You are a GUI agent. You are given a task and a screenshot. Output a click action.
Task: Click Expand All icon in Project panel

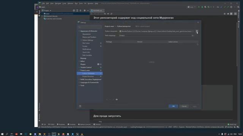77,11
